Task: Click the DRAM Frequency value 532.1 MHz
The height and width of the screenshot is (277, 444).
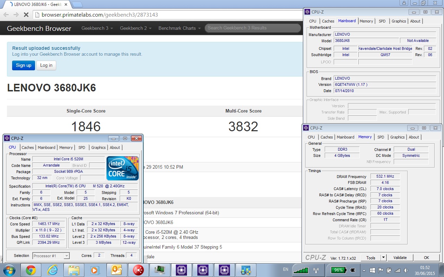Action: coord(385,177)
